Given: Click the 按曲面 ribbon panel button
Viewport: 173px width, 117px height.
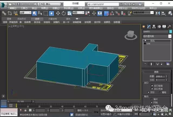Looking at the screenshot, I should tap(27, 22).
